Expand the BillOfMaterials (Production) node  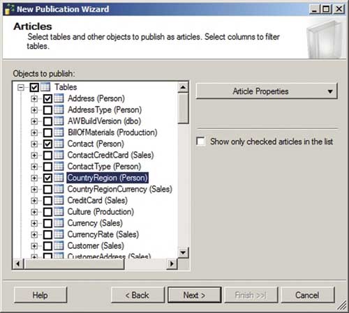click(34, 132)
